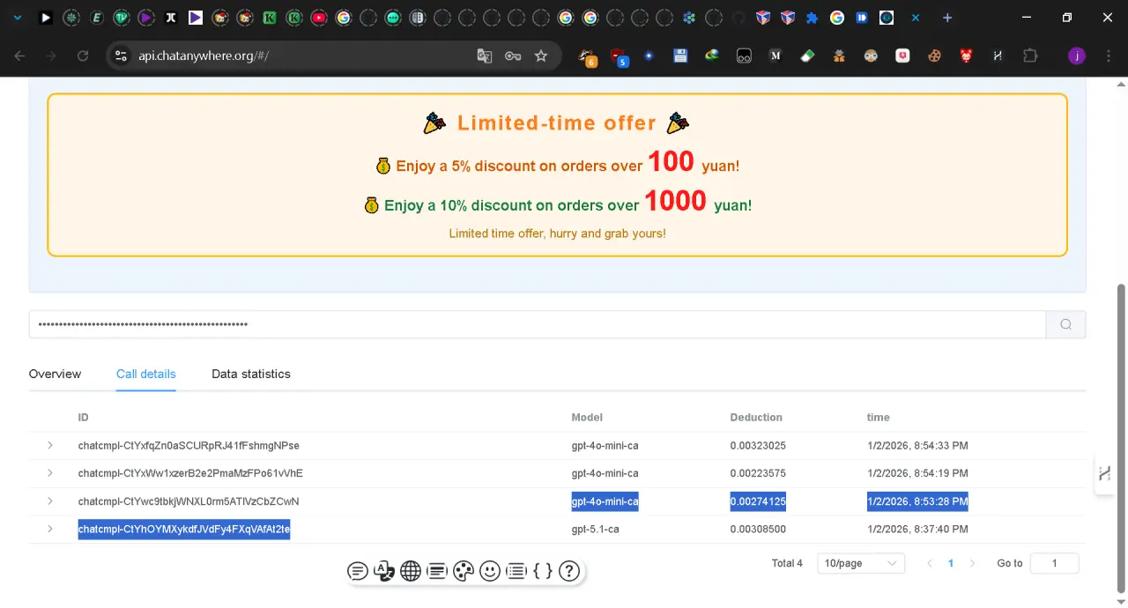Open a new browser tab with plus
The width and height of the screenshot is (1128, 608).
coord(947,18)
